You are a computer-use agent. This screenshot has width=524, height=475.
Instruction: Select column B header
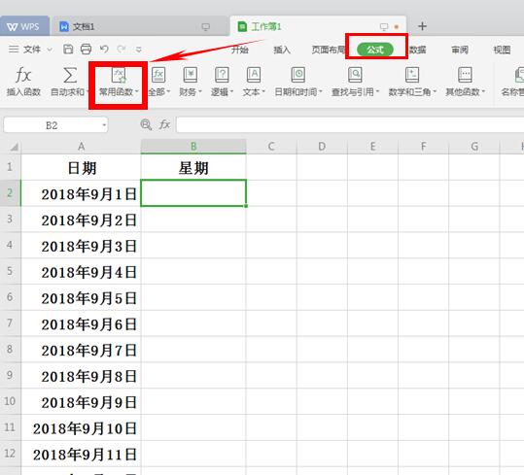pos(193,147)
